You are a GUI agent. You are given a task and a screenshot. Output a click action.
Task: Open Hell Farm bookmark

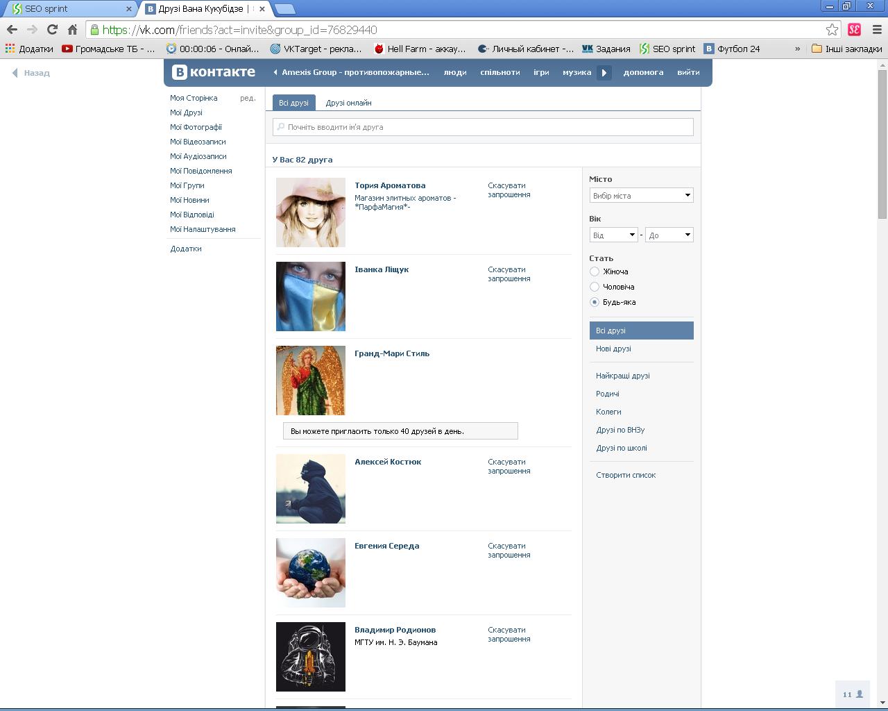[420, 49]
